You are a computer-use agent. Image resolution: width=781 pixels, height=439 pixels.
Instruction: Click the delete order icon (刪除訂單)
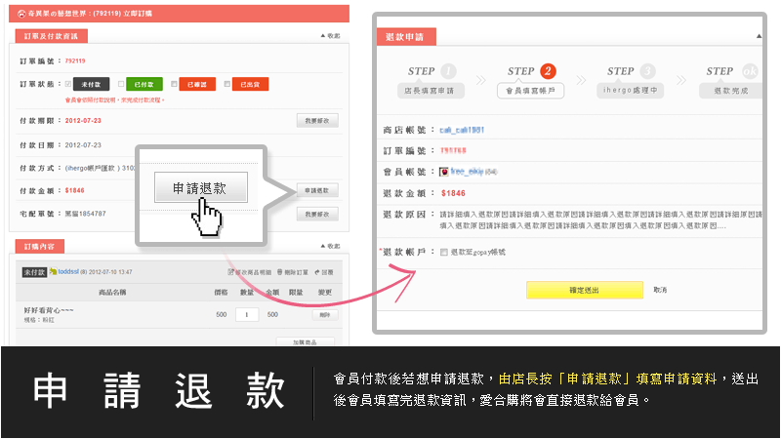point(280,273)
